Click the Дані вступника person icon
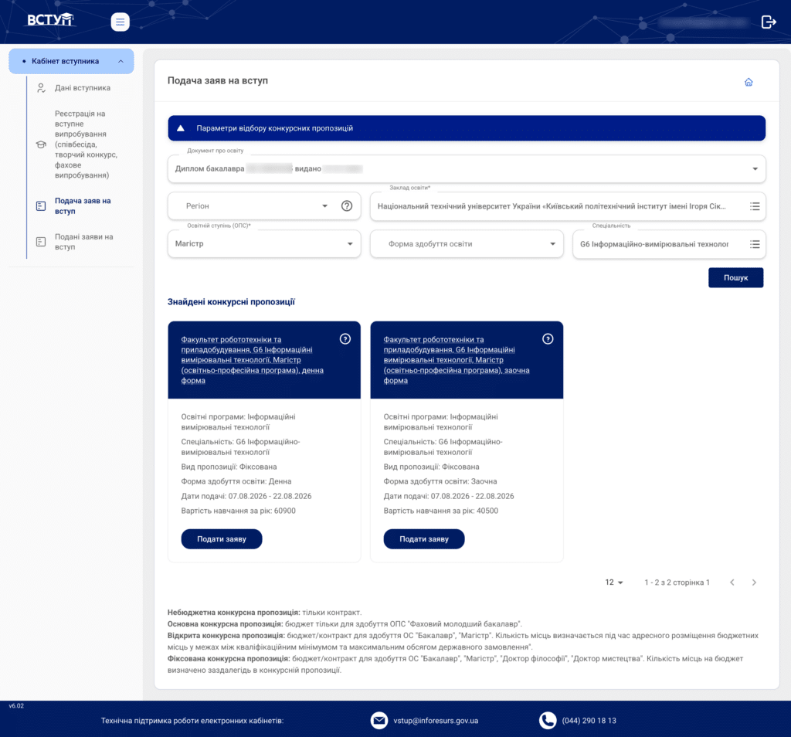 pos(42,88)
